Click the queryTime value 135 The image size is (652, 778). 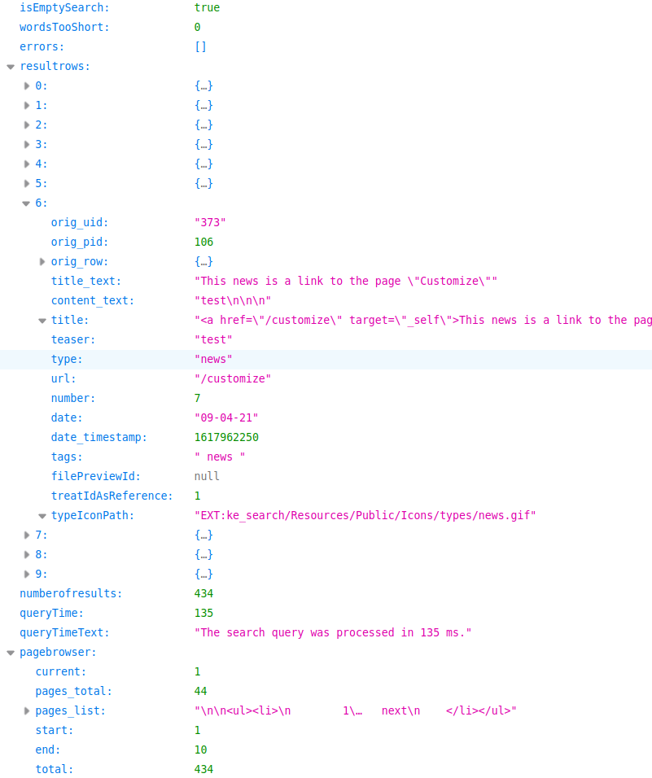tap(204, 614)
